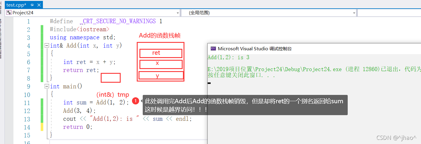Click line number 15 in the margin
The width and height of the screenshot is (421, 144).
coord(27,135)
